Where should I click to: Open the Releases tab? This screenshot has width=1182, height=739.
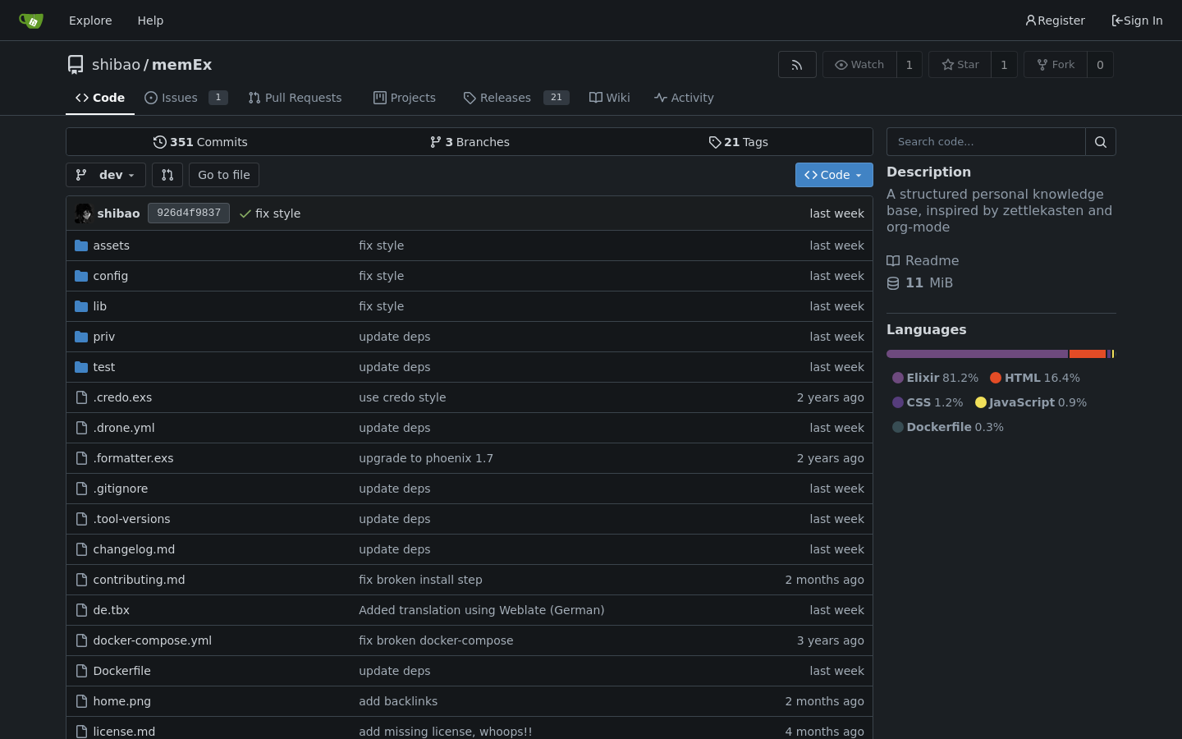pyautogui.click(x=515, y=98)
